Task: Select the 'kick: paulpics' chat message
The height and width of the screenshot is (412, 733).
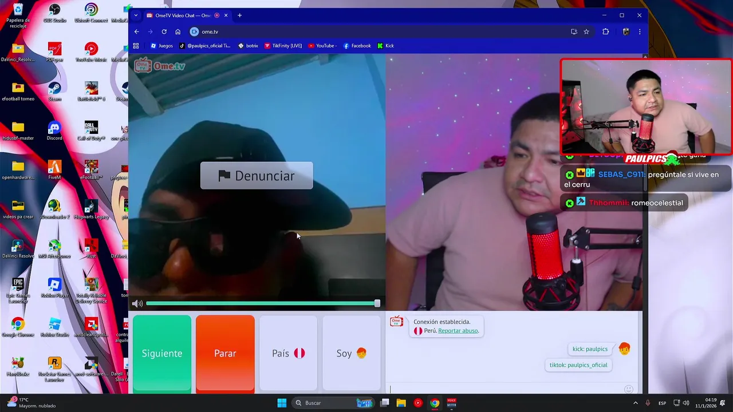Action: point(590,349)
